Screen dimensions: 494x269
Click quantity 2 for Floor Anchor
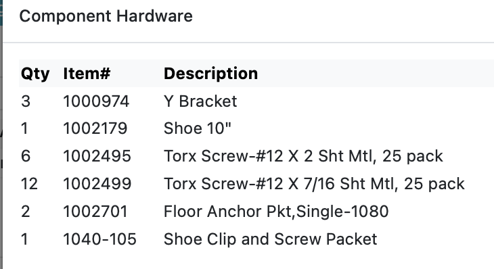[x=26, y=212]
